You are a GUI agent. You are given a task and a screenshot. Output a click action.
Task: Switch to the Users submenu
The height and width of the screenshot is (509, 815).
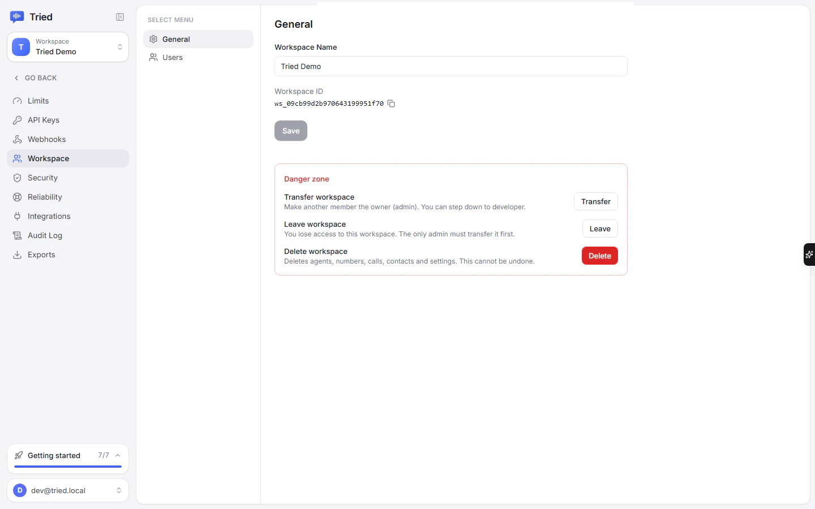pos(198,57)
